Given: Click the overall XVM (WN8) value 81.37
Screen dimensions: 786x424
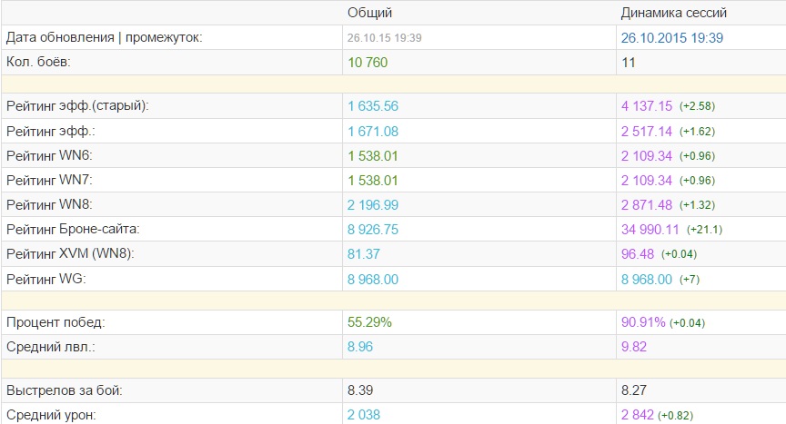Looking at the screenshot, I should 366,255.
